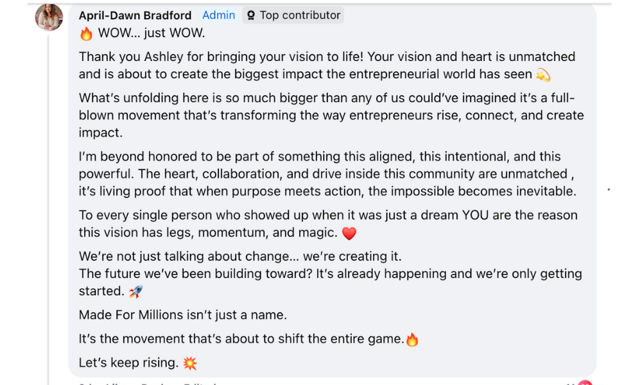642x385 pixels.
Task: Click the 'We're not just talking' line
Action: [240, 256]
